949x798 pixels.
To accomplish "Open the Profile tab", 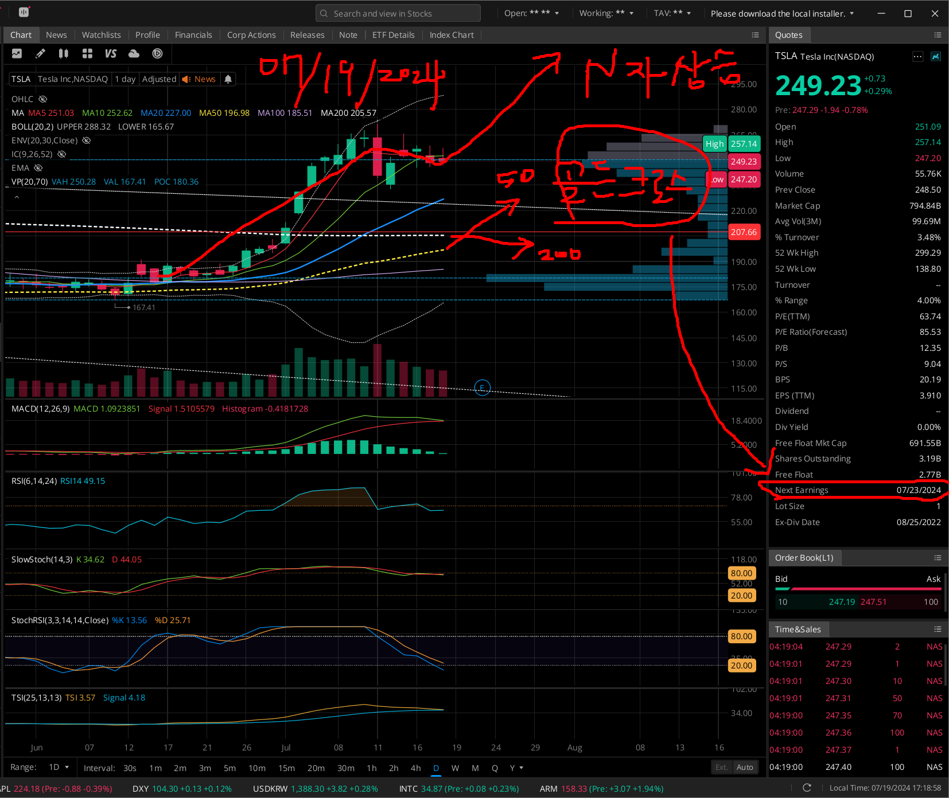I will [147, 35].
